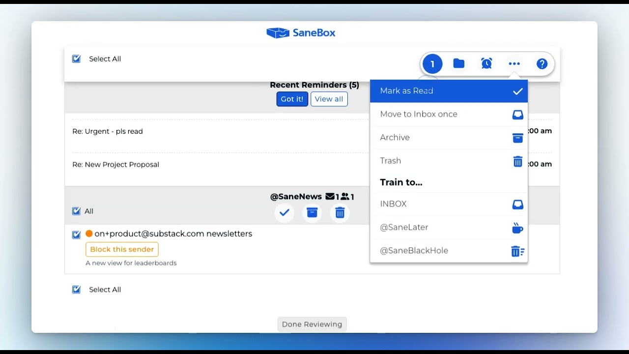Click the View all reminders button
Viewport: 629px width, 354px height.
[329, 99]
